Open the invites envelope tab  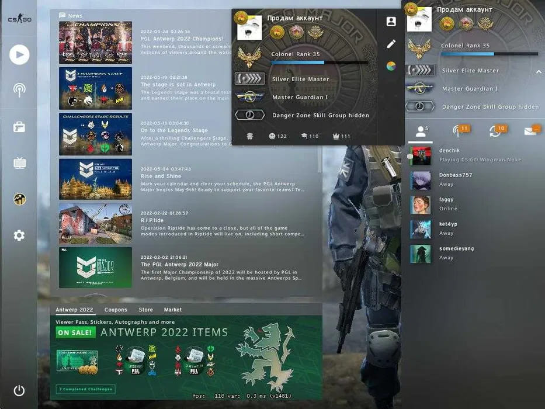(x=532, y=130)
